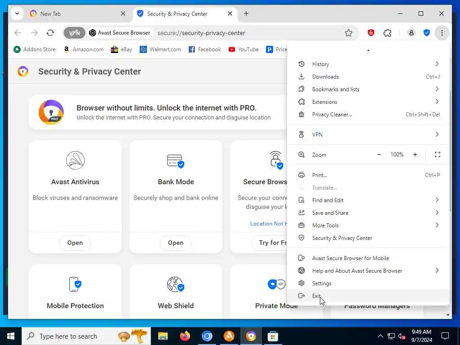
Task: Open the Facebook bookmark
Action: [x=205, y=49]
